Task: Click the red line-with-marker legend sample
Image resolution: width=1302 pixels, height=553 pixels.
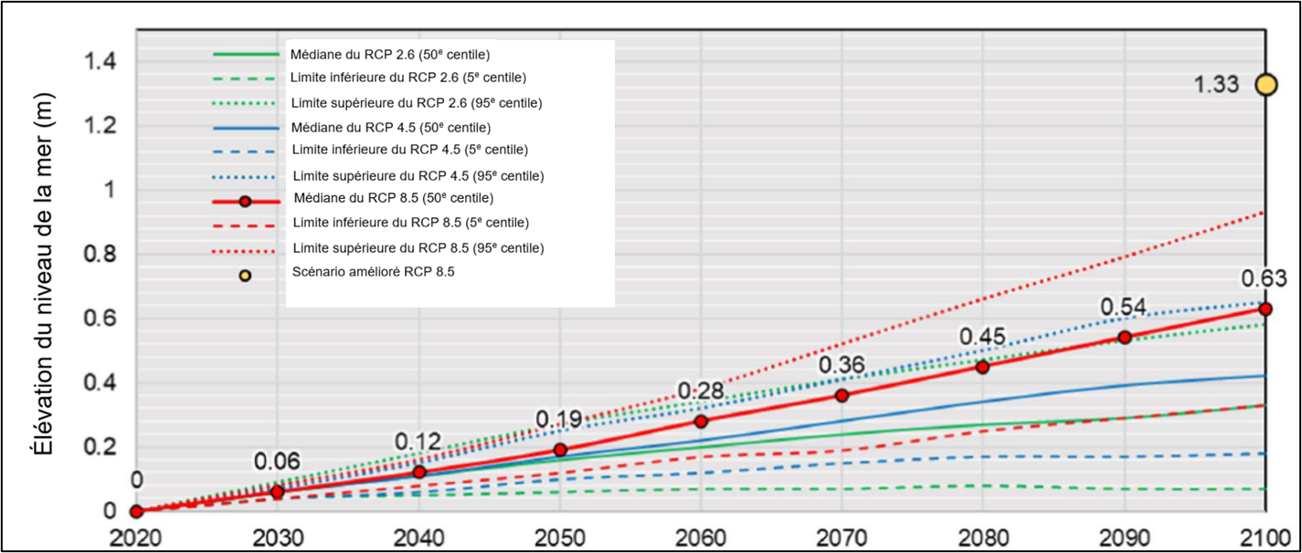Action: [x=245, y=201]
